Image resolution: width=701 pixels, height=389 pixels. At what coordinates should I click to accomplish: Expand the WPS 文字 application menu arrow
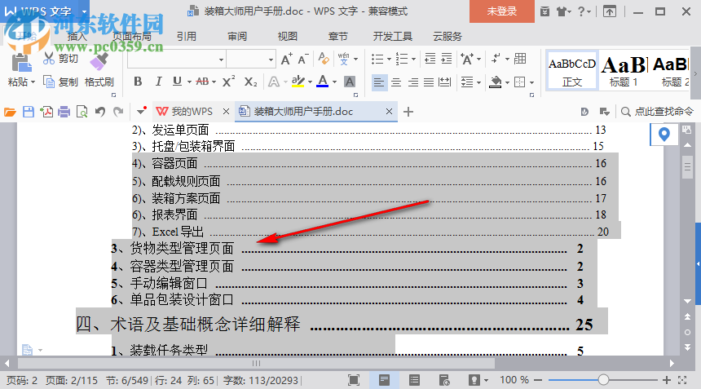(x=84, y=11)
